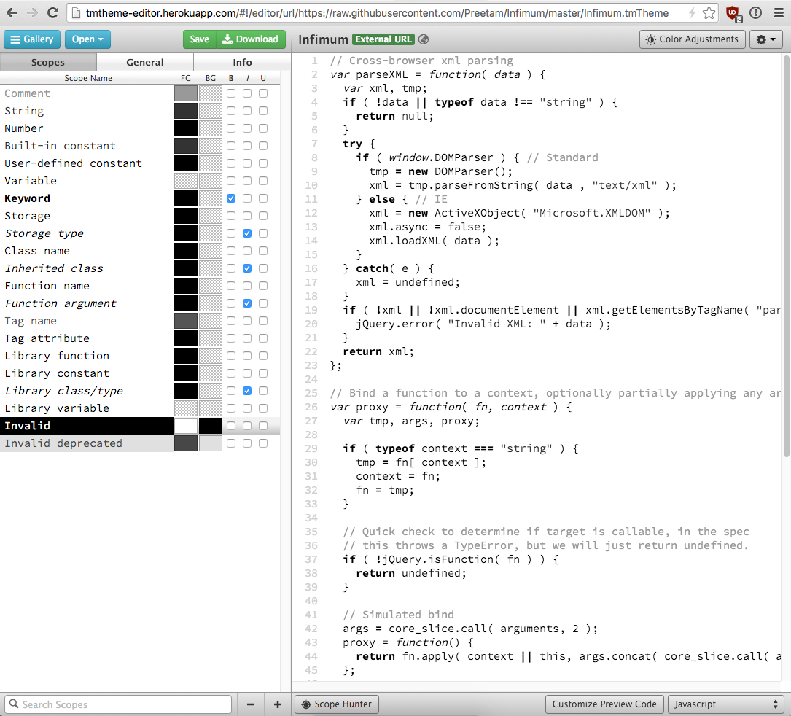Viewport: 791px width, 716px height.
Task: Expand the Open dropdown menu
Action: (x=87, y=39)
